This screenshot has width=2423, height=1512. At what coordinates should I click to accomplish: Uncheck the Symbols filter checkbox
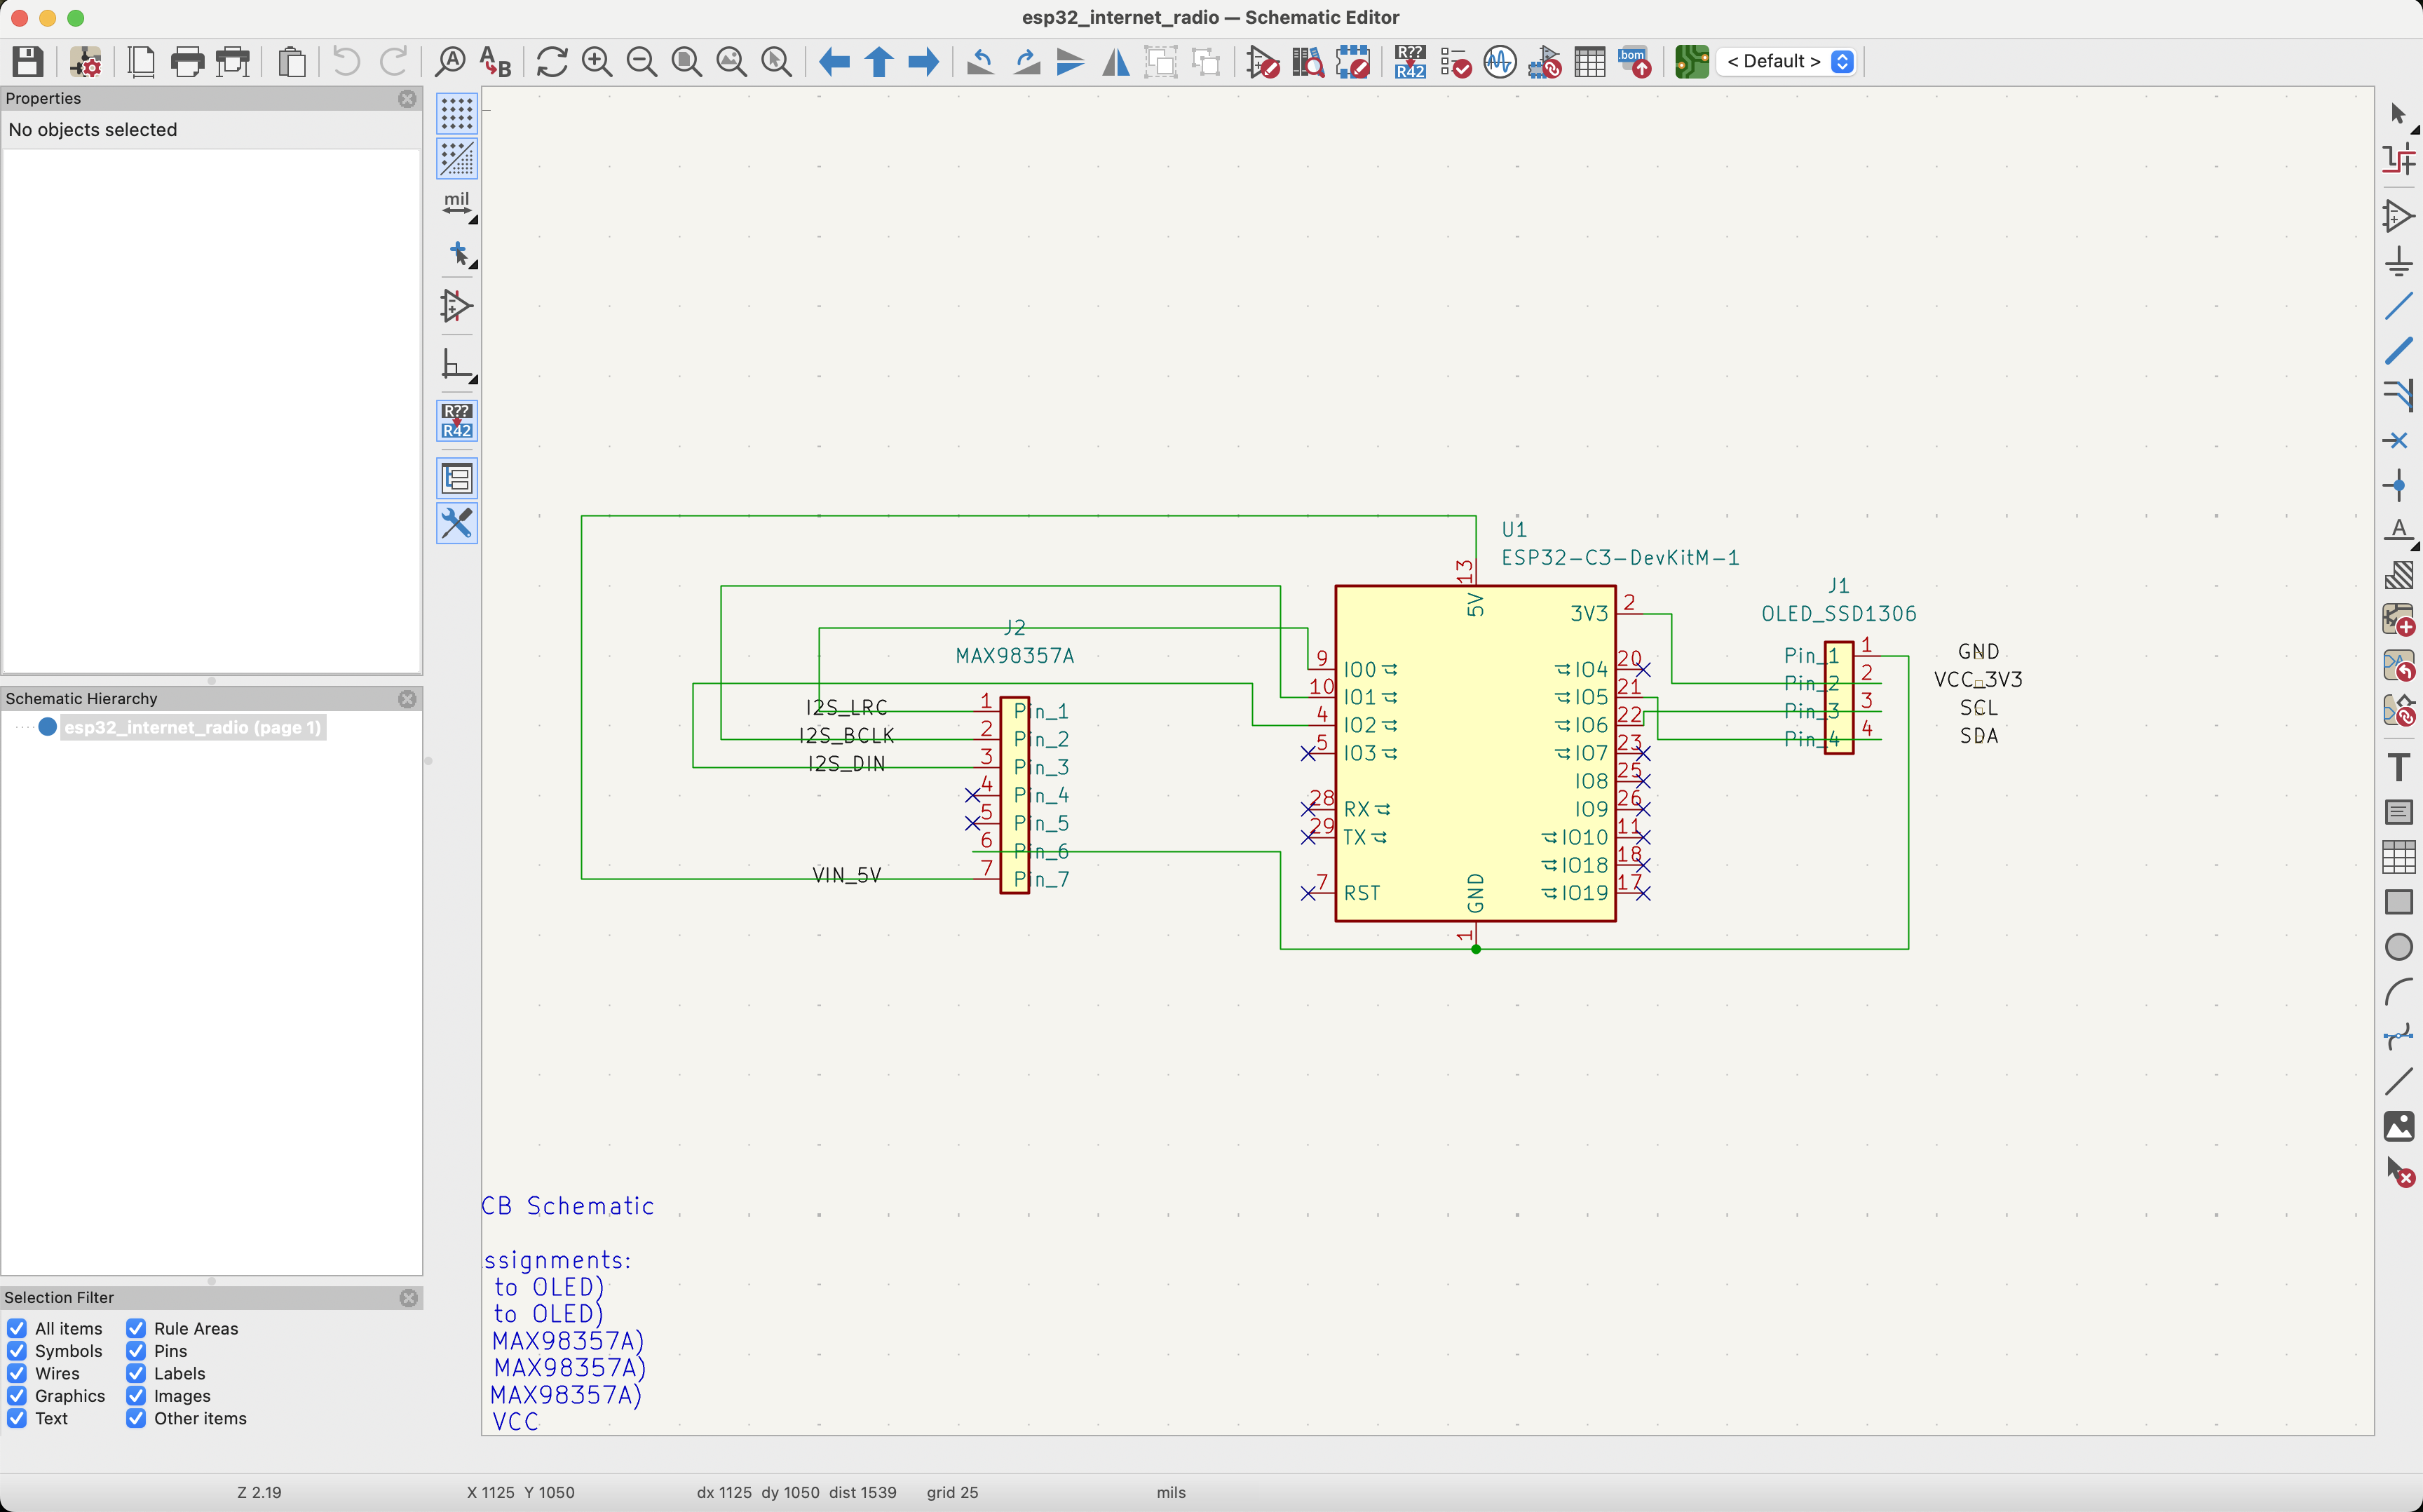coord(17,1351)
